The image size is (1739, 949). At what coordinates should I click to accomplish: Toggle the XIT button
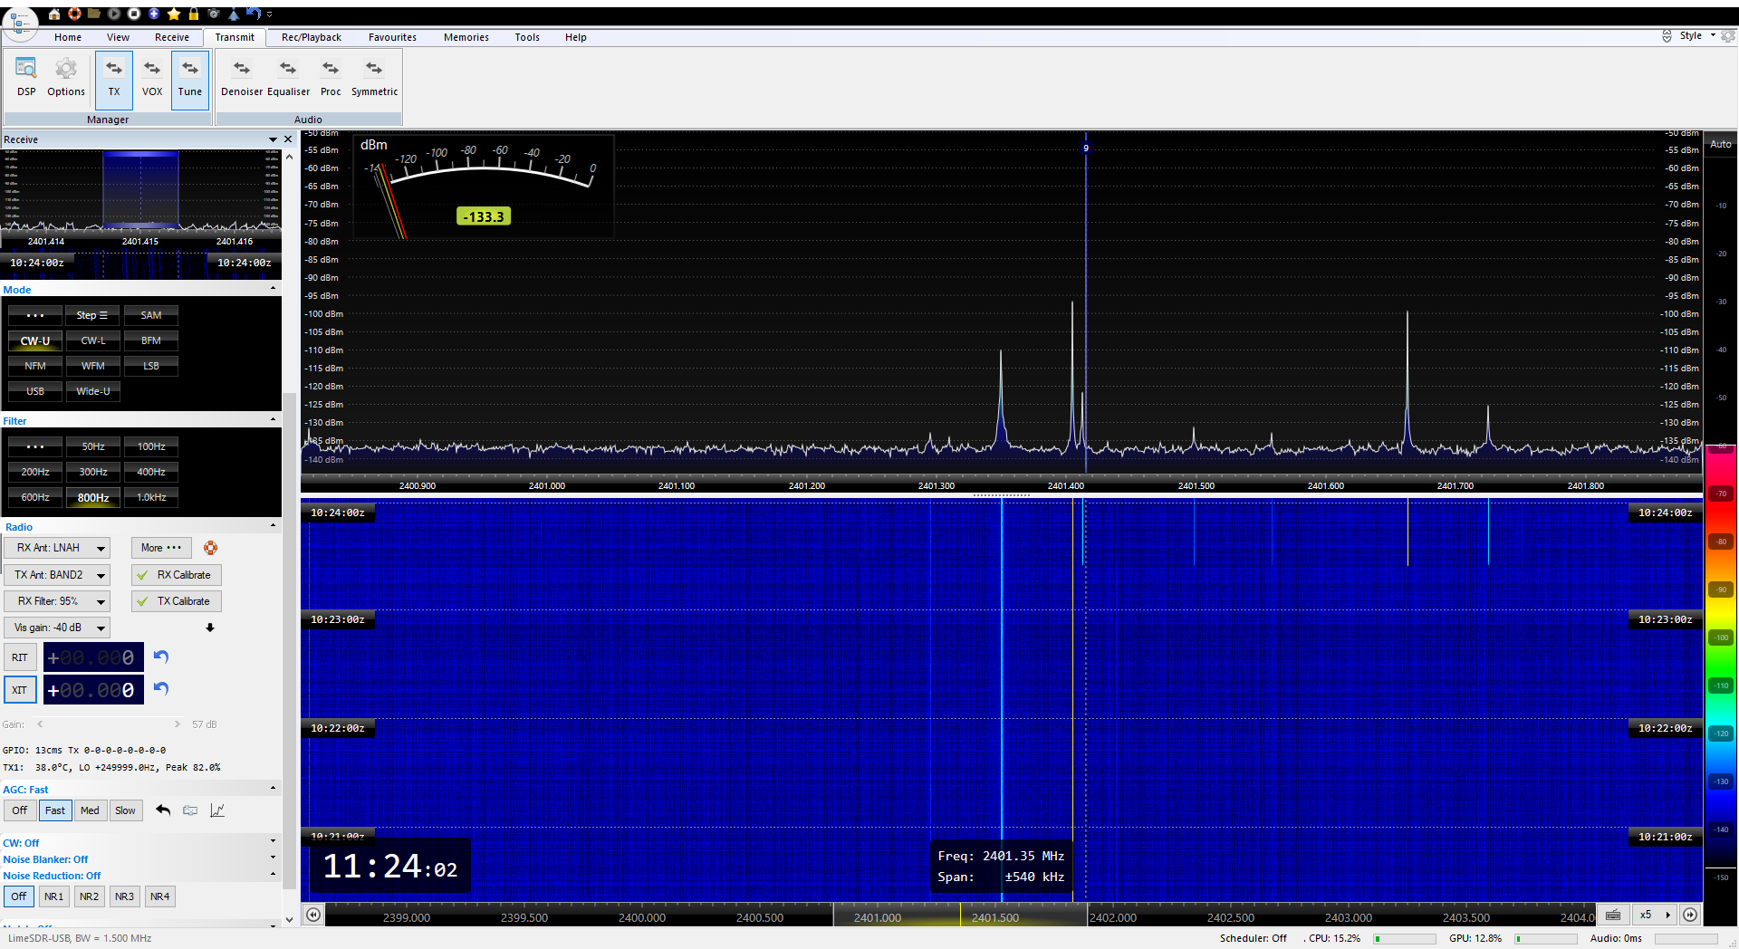tap(20, 690)
